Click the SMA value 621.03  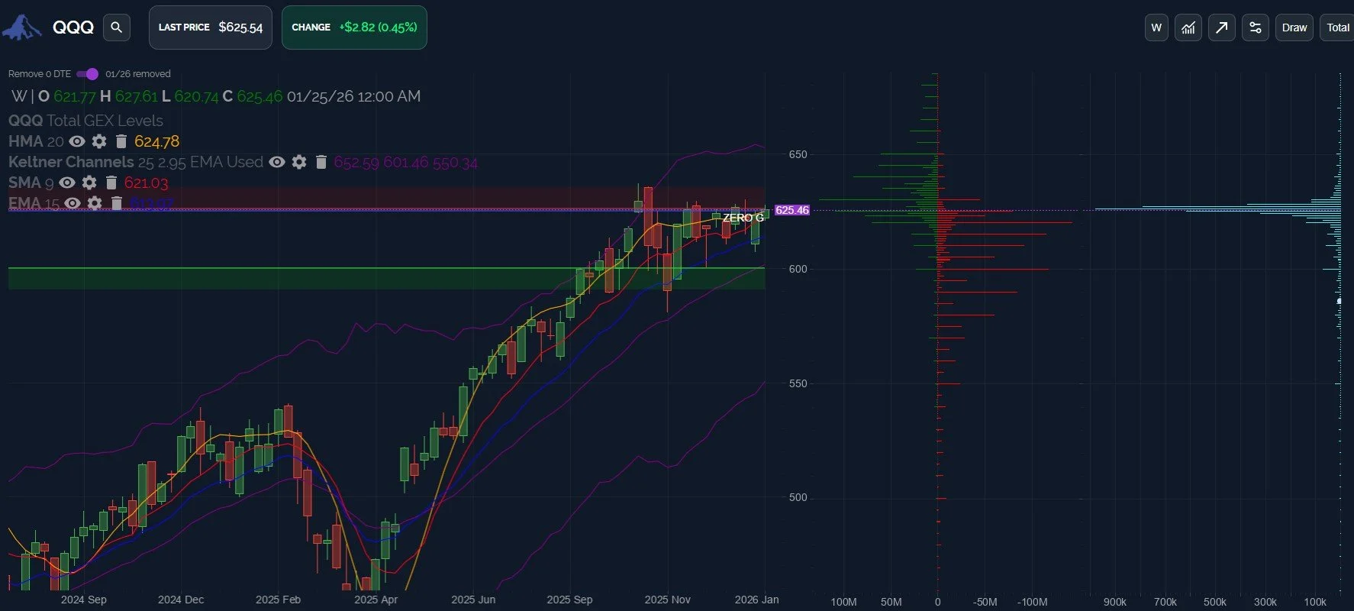pos(146,183)
